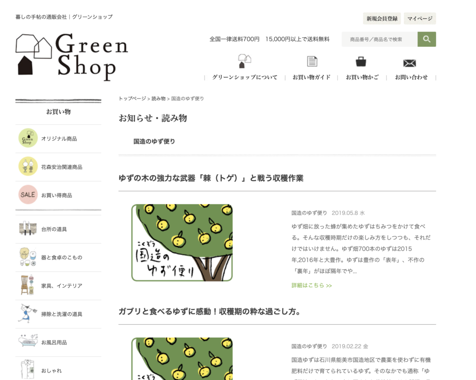Select the お風呂用品 bathtub icon

click(x=28, y=341)
